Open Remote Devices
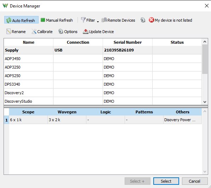The image size is (211, 188). tap(118, 20)
